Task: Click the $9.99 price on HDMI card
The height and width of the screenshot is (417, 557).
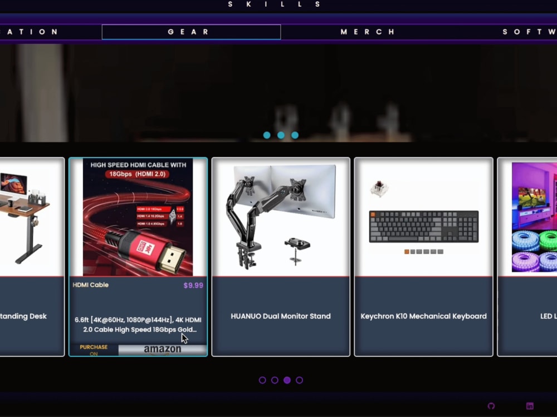Action: 193,285
